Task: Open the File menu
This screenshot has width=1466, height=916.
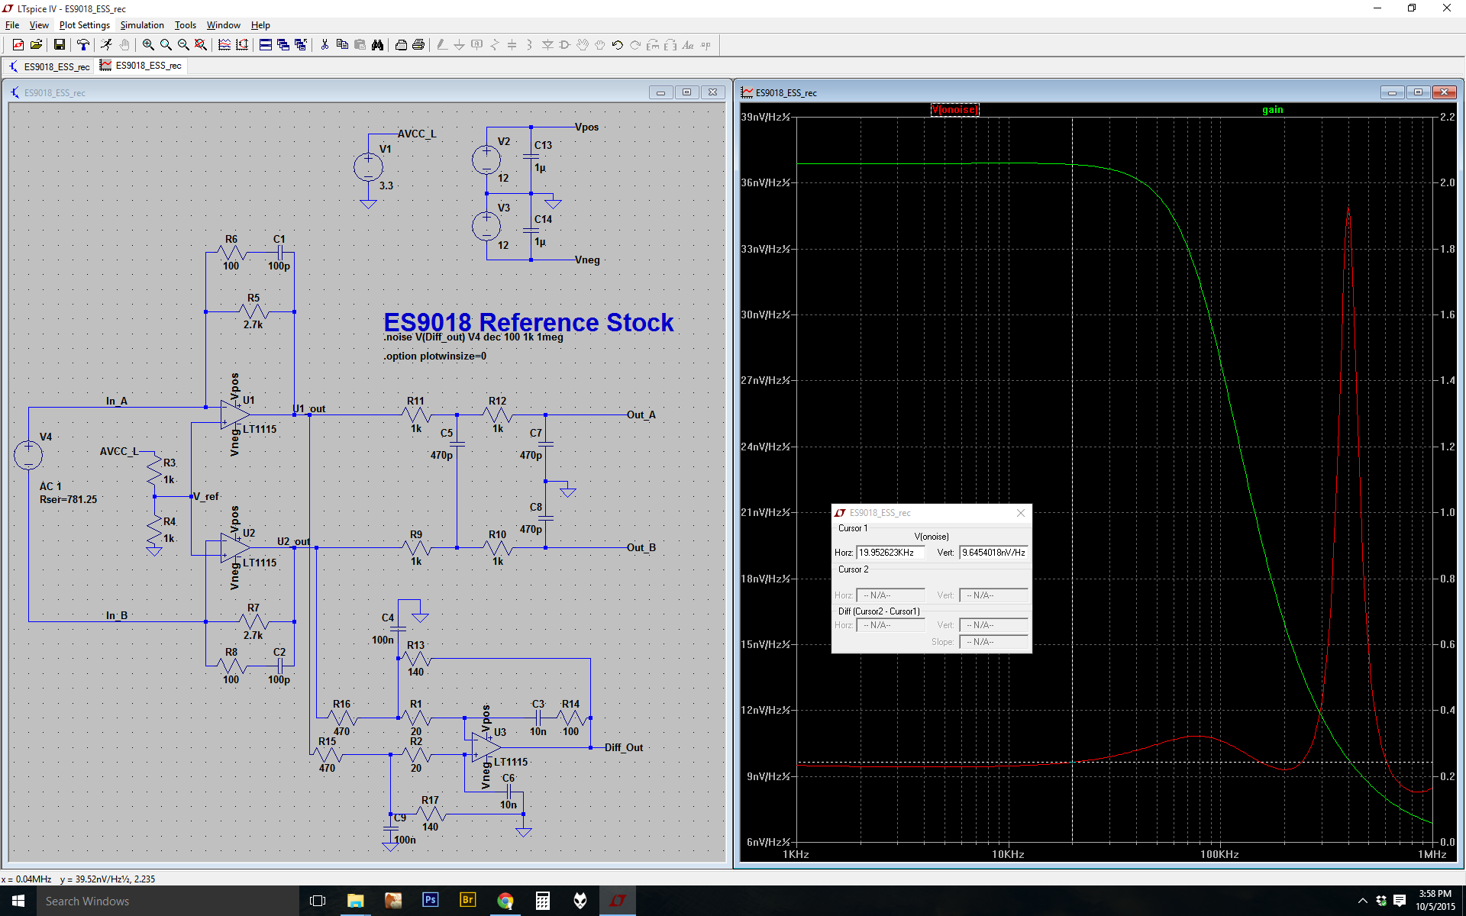Action: tap(12, 25)
